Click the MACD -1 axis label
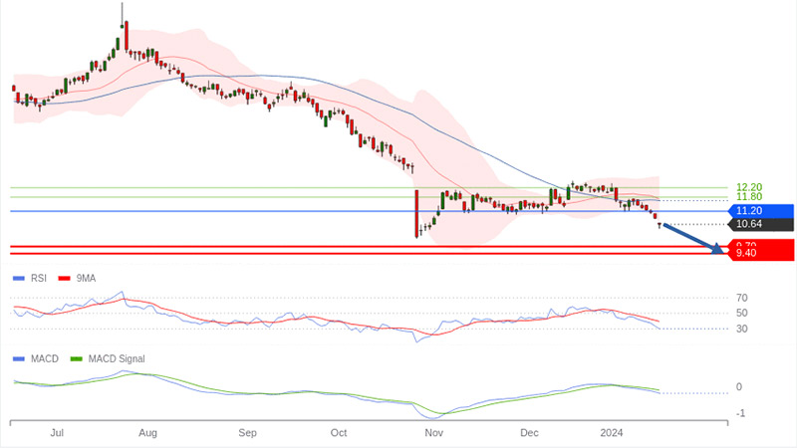 (x=740, y=413)
